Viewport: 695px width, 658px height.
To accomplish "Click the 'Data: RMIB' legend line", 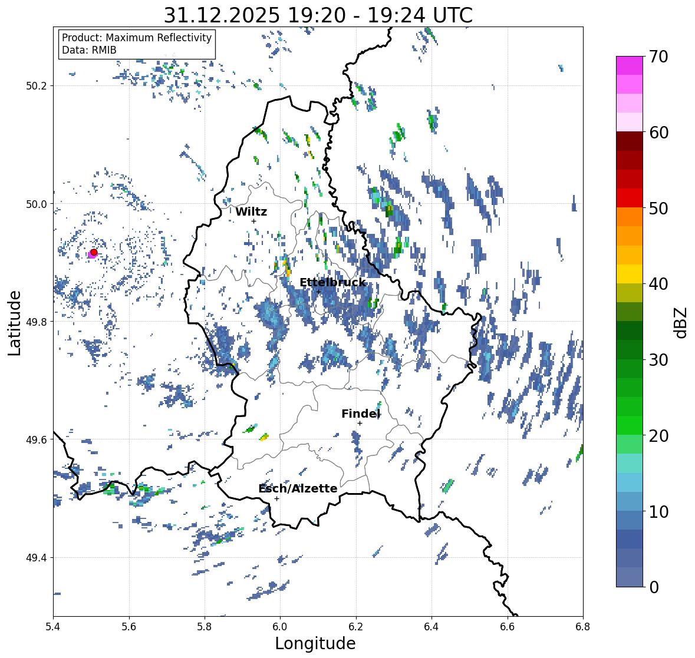I will [x=89, y=50].
